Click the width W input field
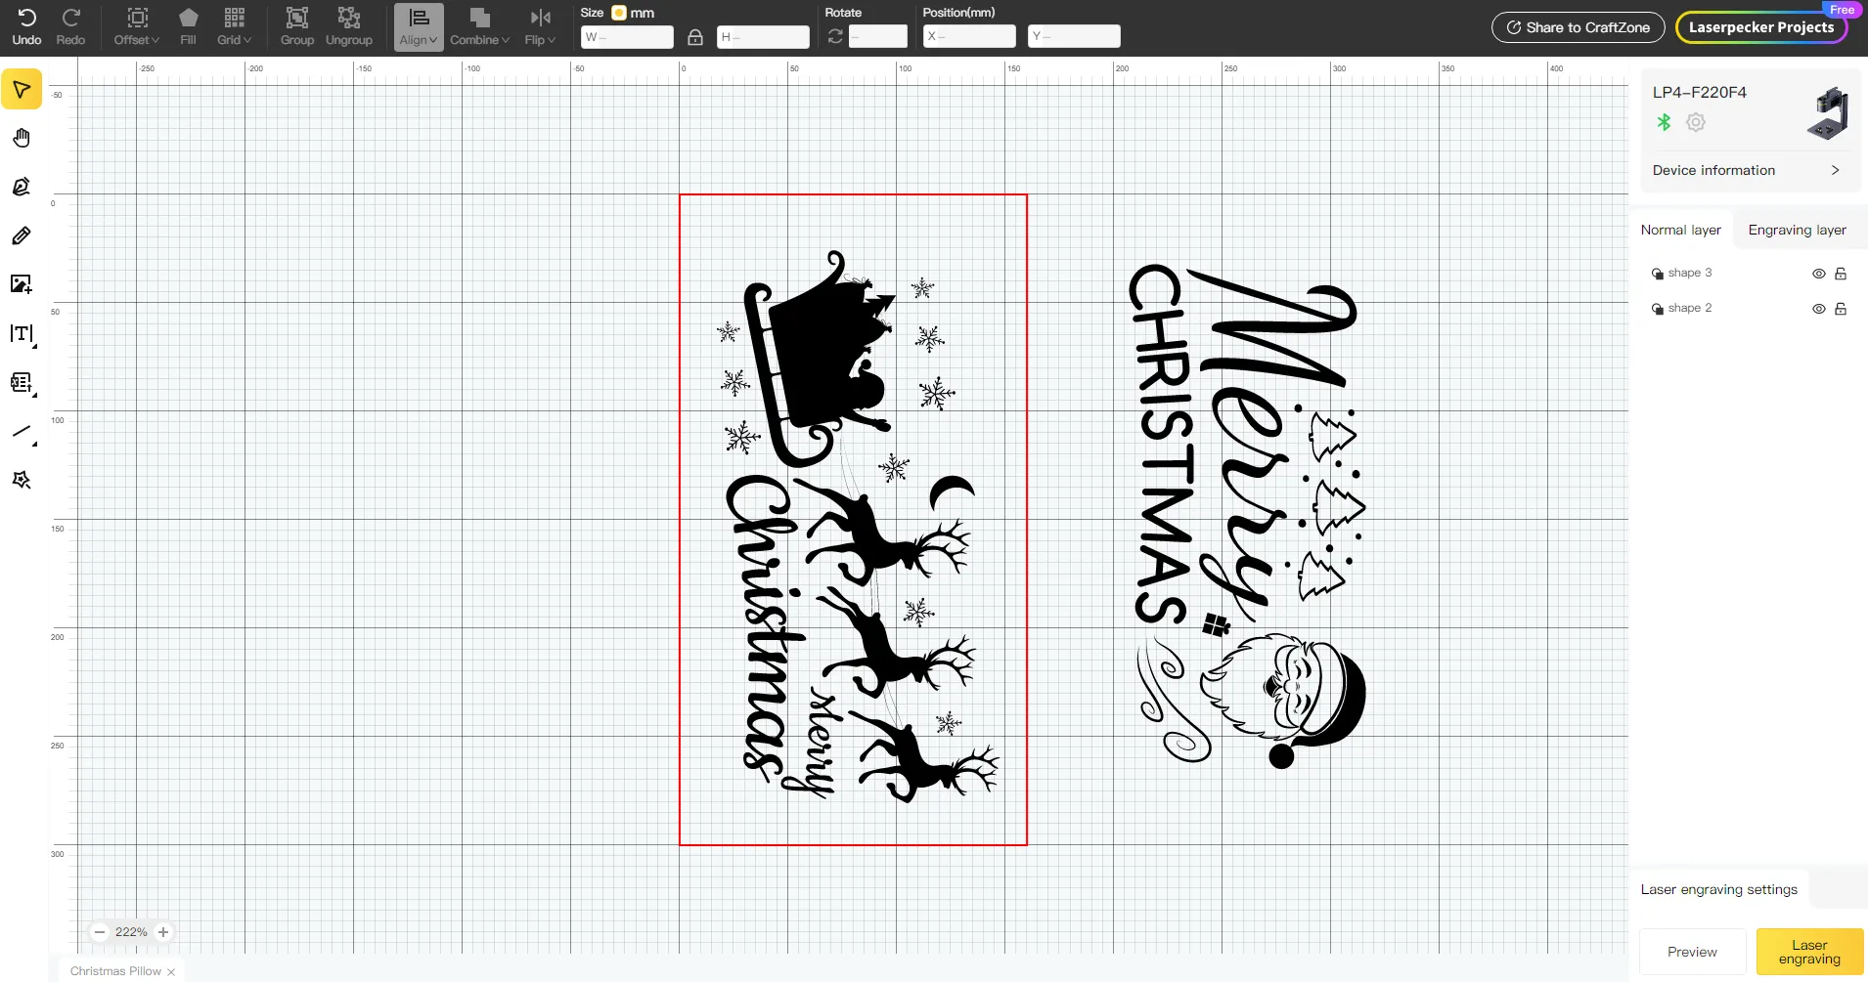 tap(627, 37)
